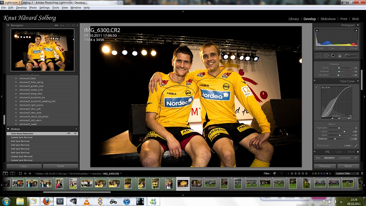366x206 pixels.
Task: Select the Crop Overlay tool
Action: point(319,55)
